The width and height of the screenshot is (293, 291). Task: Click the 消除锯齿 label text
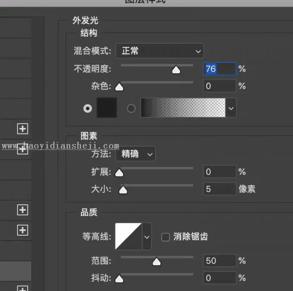pos(190,236)
